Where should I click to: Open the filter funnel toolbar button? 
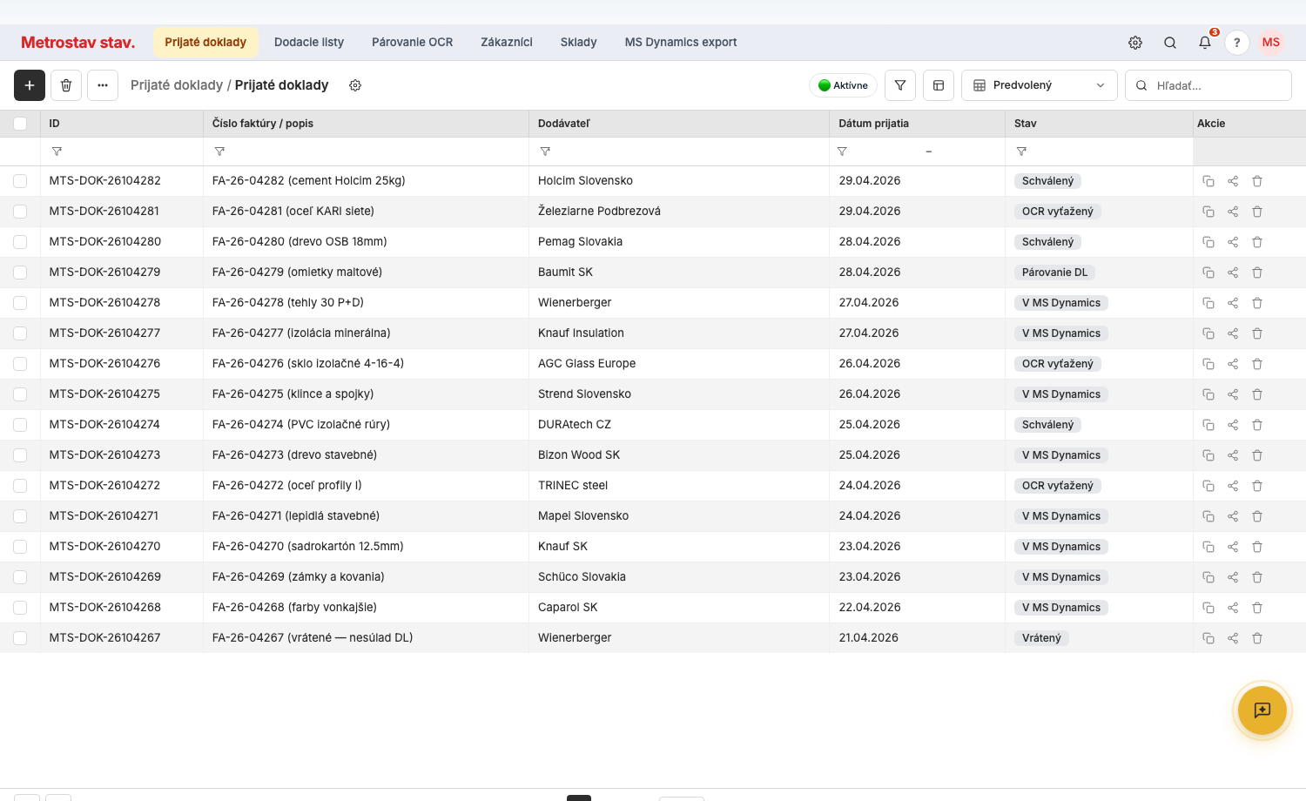pos(900,85)
